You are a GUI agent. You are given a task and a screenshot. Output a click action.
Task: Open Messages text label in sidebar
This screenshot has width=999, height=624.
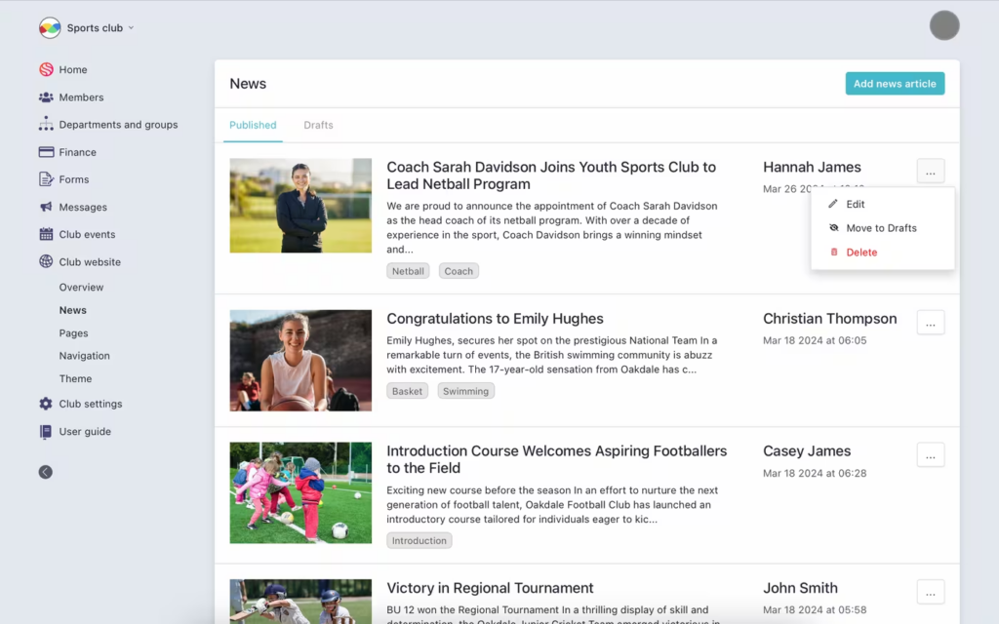(83, 207)
